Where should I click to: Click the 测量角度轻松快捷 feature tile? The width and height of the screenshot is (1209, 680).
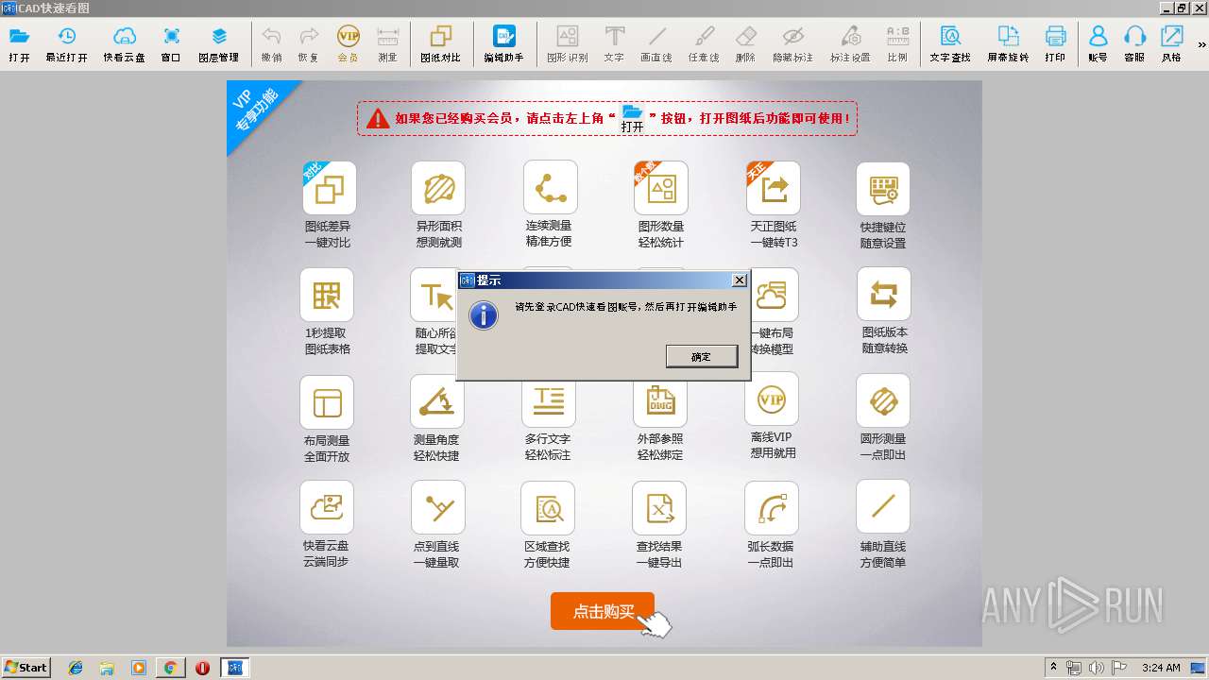(x=437, y=419)
